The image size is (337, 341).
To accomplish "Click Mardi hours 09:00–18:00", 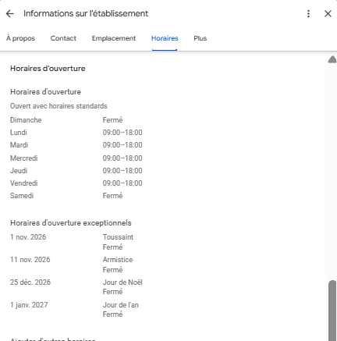I will coord(122,145).
